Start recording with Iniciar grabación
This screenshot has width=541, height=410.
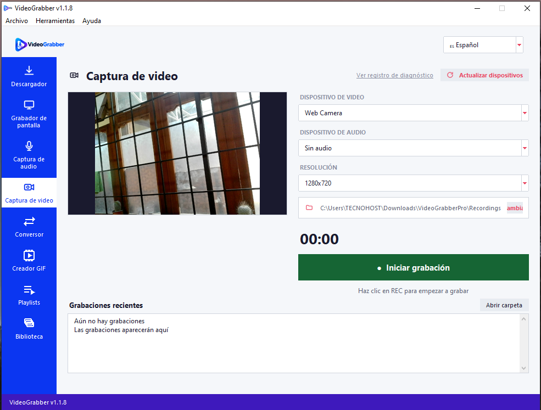pyautogui.click(x=414, y=267)
